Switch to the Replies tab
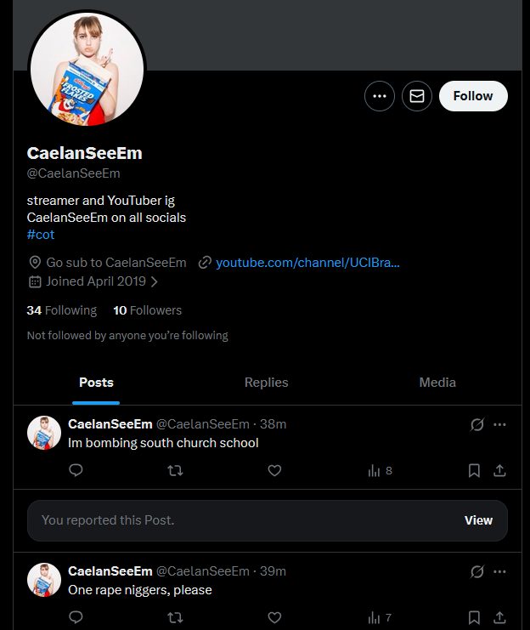This screenshot has width=530, height=630. (x=266, y=383)
